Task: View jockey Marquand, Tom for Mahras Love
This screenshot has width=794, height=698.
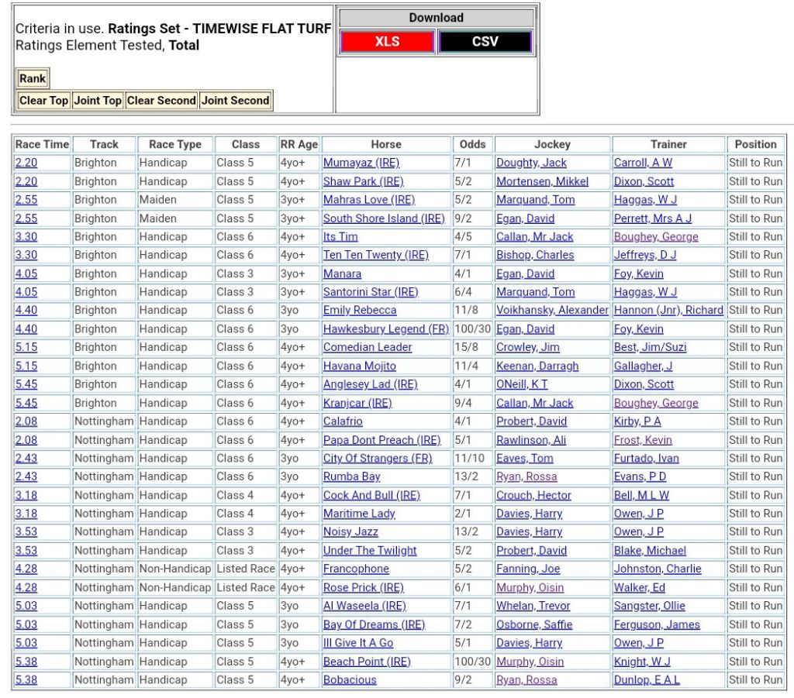Action: click(x=535, y=200)
